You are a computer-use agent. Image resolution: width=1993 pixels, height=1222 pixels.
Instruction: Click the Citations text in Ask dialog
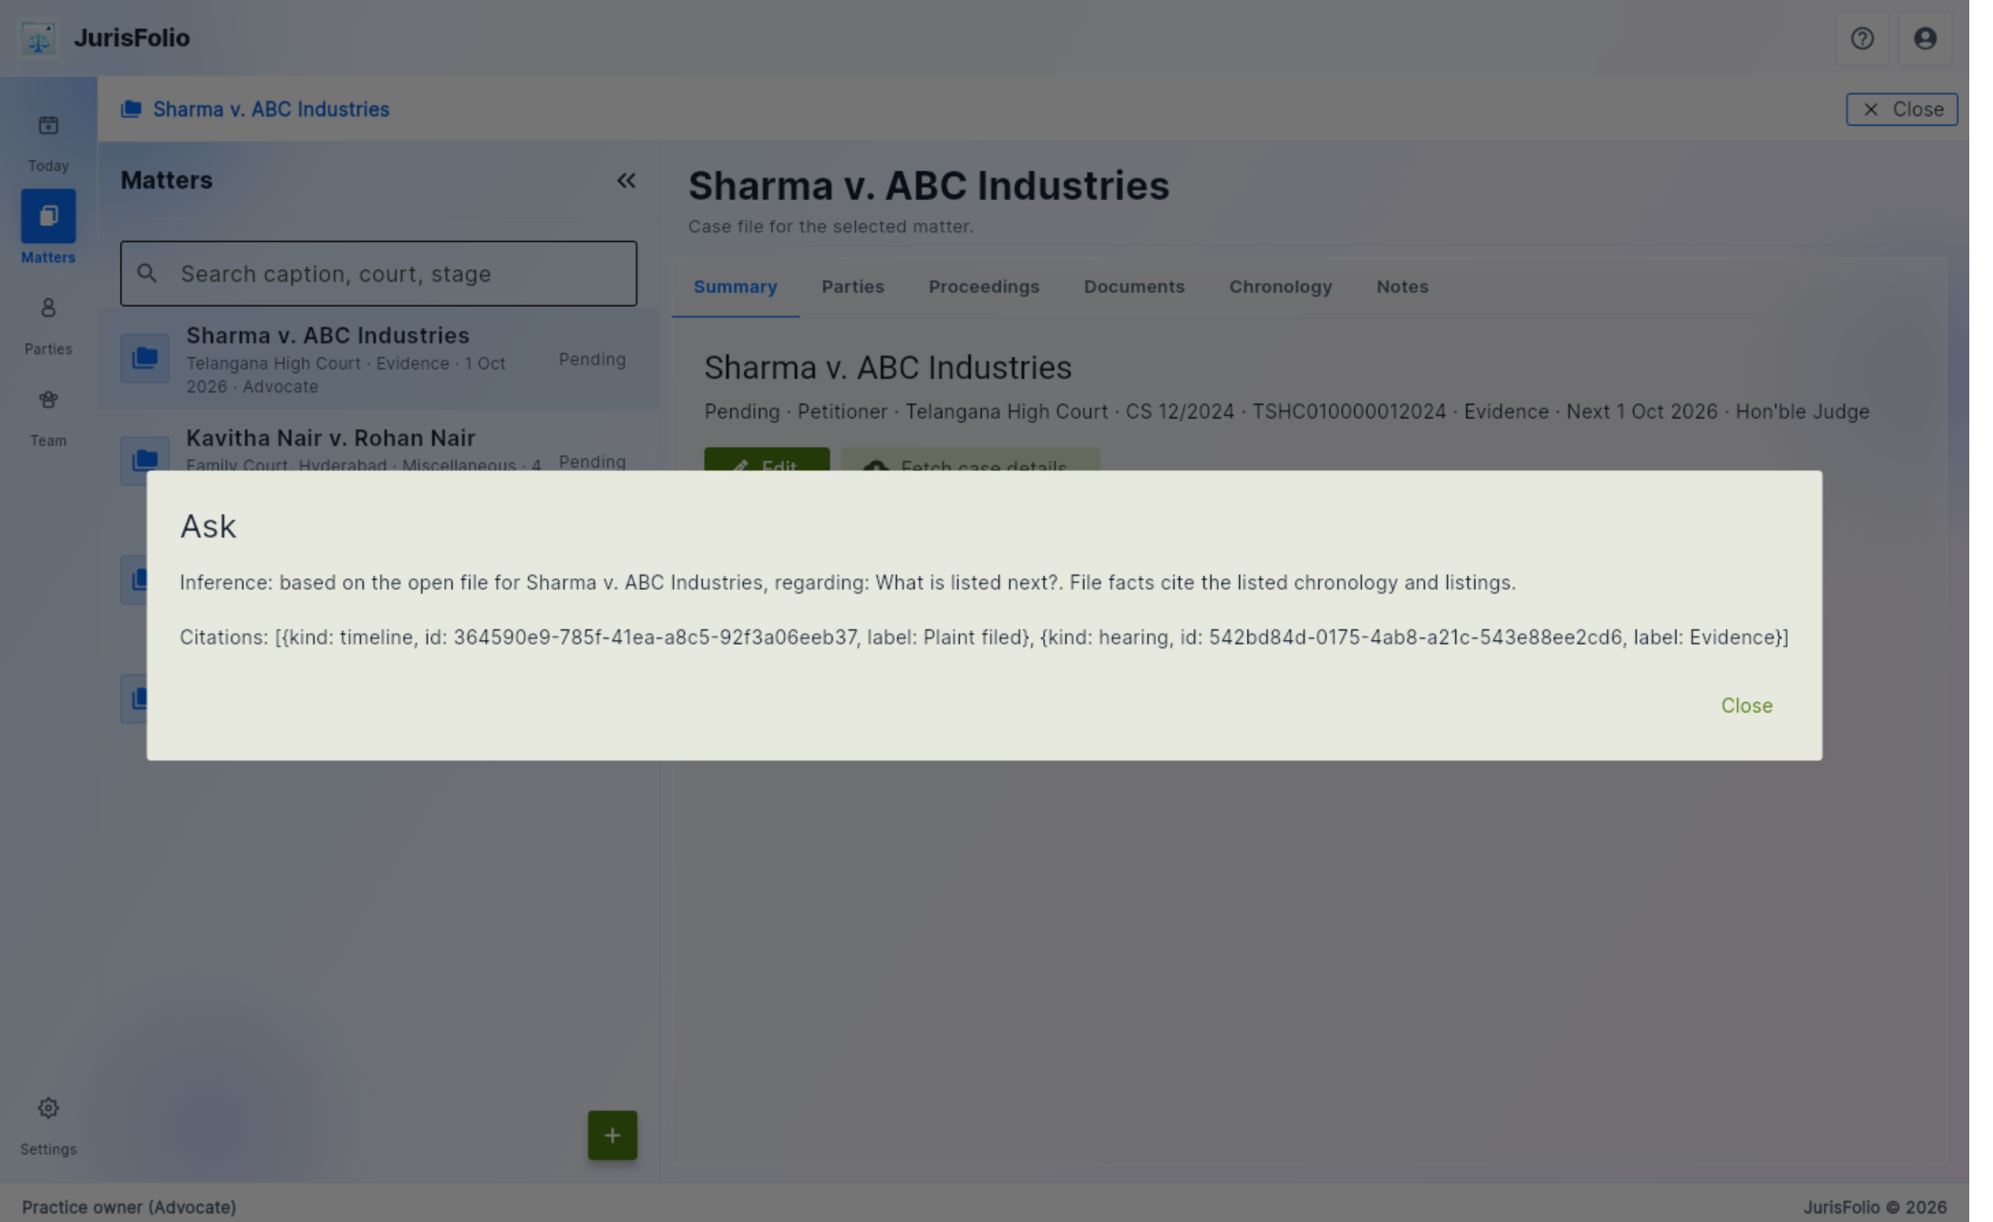(984, 637)
